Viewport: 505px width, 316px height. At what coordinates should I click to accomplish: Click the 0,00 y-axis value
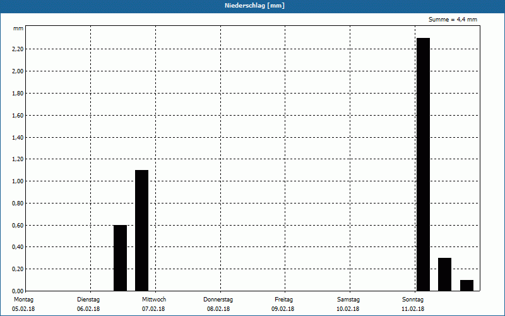[18, 291]
